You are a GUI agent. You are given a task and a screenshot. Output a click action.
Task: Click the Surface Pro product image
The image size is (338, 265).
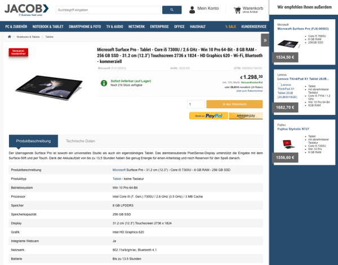click(x=49, y=87)
